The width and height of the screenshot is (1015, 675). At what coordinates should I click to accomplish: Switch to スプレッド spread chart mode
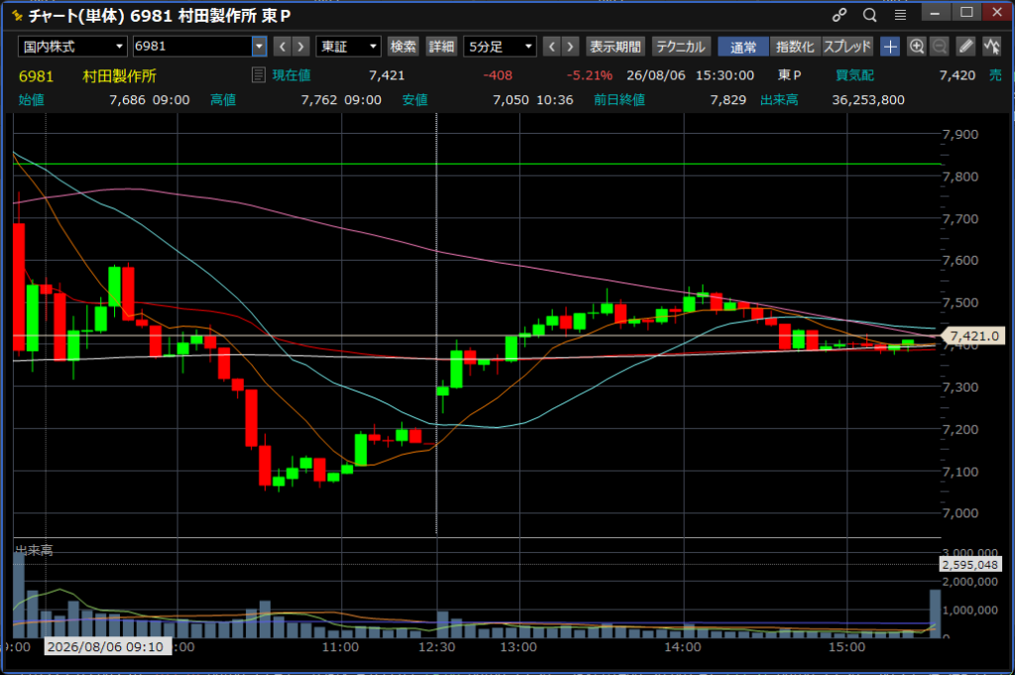click(x=847, y=47)
